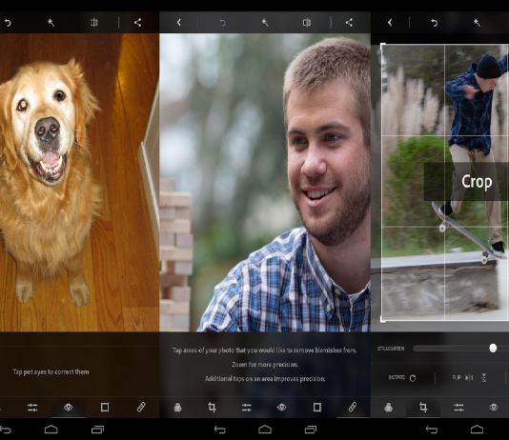The height and width of the screenshot is (440, 509).
Task: Tap undo arrow above skateboarder photo
Action: click(435, 23)
